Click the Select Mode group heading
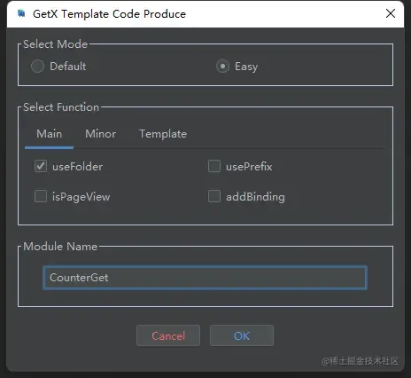 55,44
